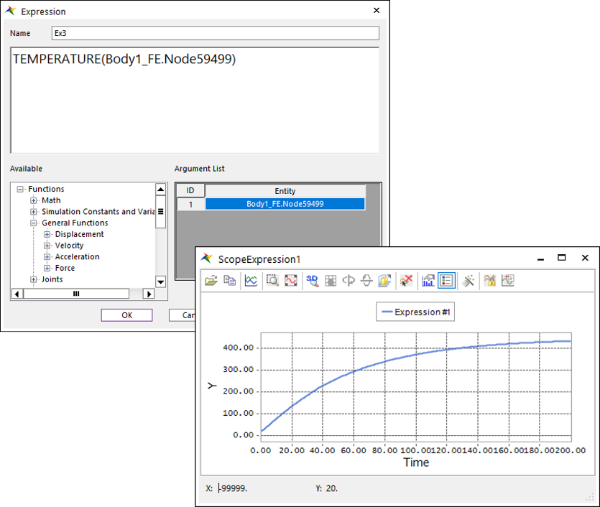600x507 pixels.
Task: Select the Force tree item
Action: click(x=65, y=268)
